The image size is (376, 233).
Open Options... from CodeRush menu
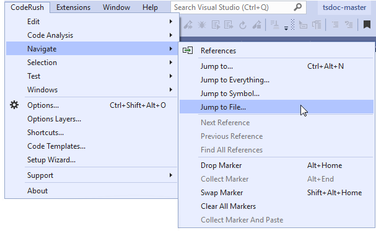pos(92,105)
